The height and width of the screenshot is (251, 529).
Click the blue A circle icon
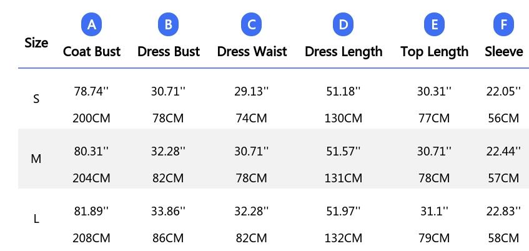point(91,24)
